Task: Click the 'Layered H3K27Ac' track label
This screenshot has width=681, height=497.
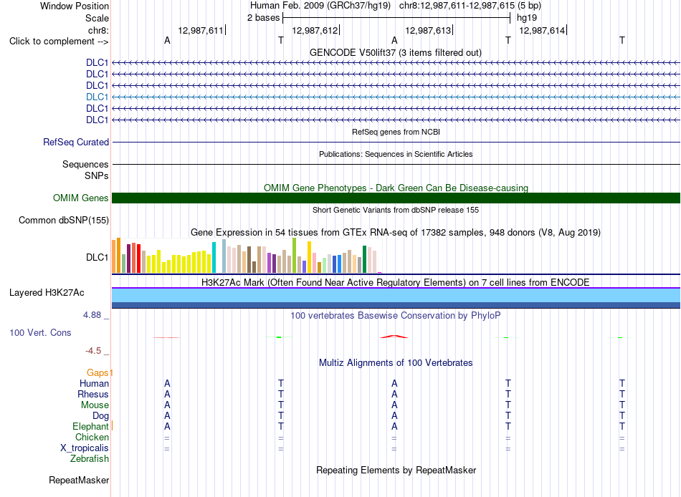Action: click(x=47, y=293)
